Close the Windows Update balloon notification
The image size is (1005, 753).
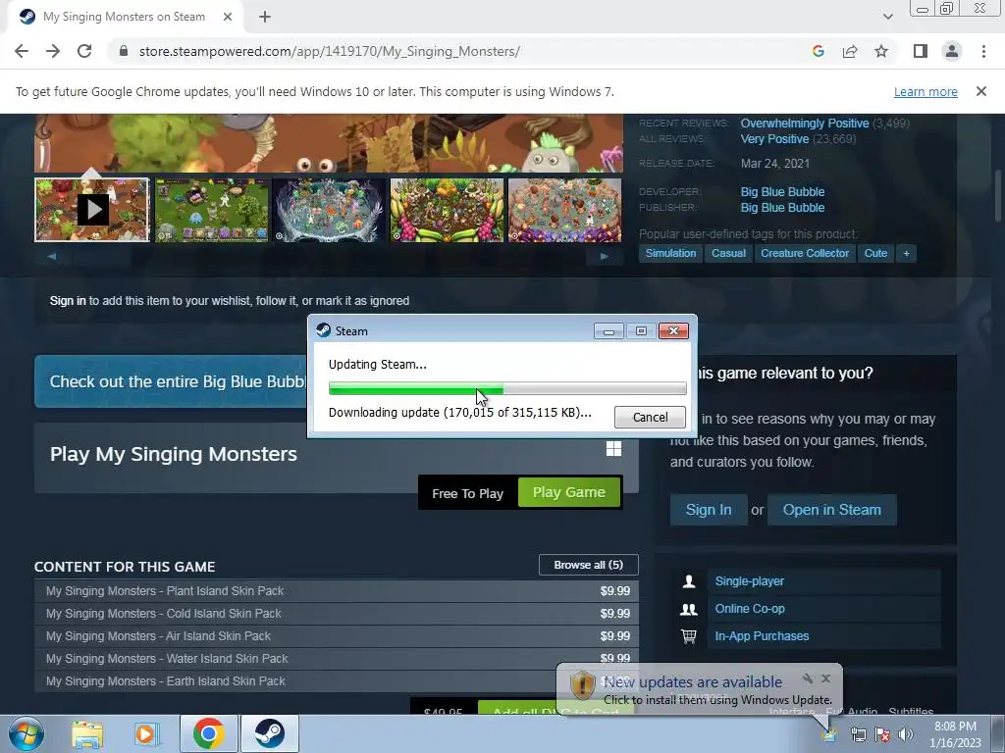pos(825,678)
